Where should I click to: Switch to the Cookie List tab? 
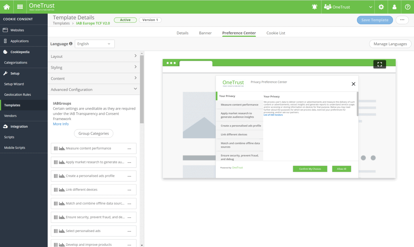point(276,33)
